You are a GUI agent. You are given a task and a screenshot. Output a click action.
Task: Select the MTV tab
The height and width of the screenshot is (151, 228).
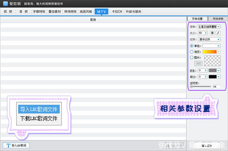[102, 12]
